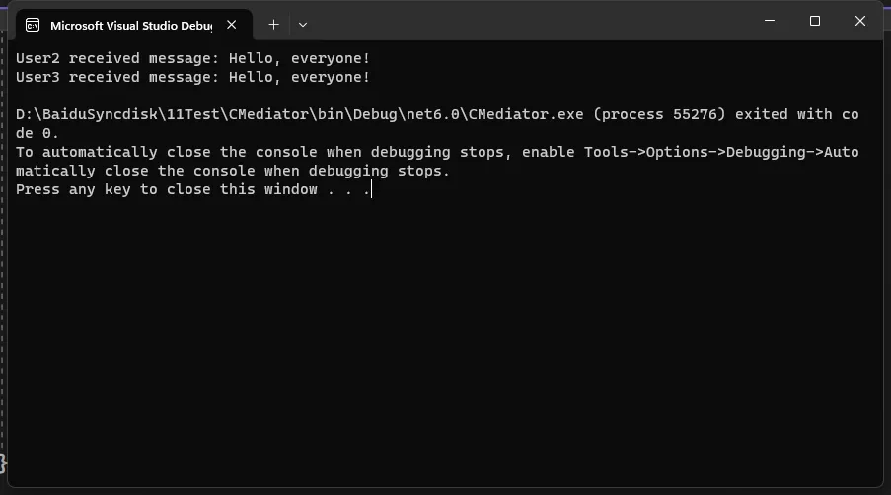The width and height of the screenshot is (891, 495).
Task: Maximize the terminal window
Action: [815, 21]
